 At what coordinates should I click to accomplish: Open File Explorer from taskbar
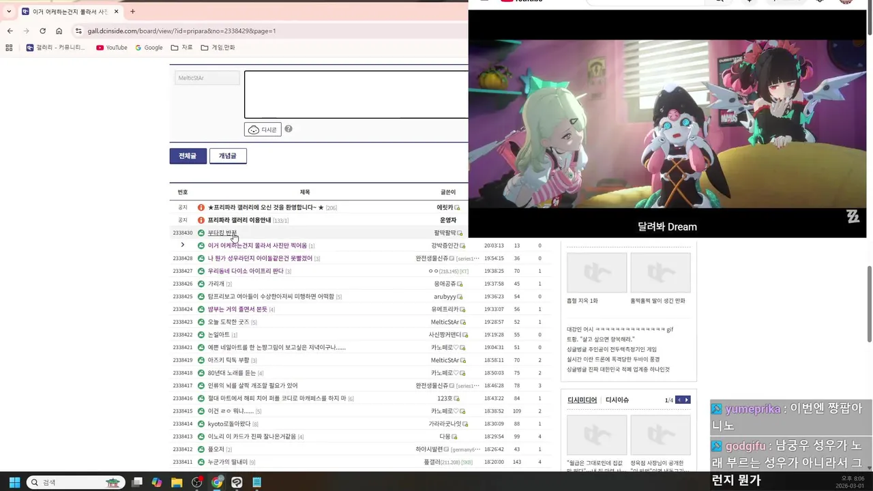pyautogui.click(x=177, y=482)
